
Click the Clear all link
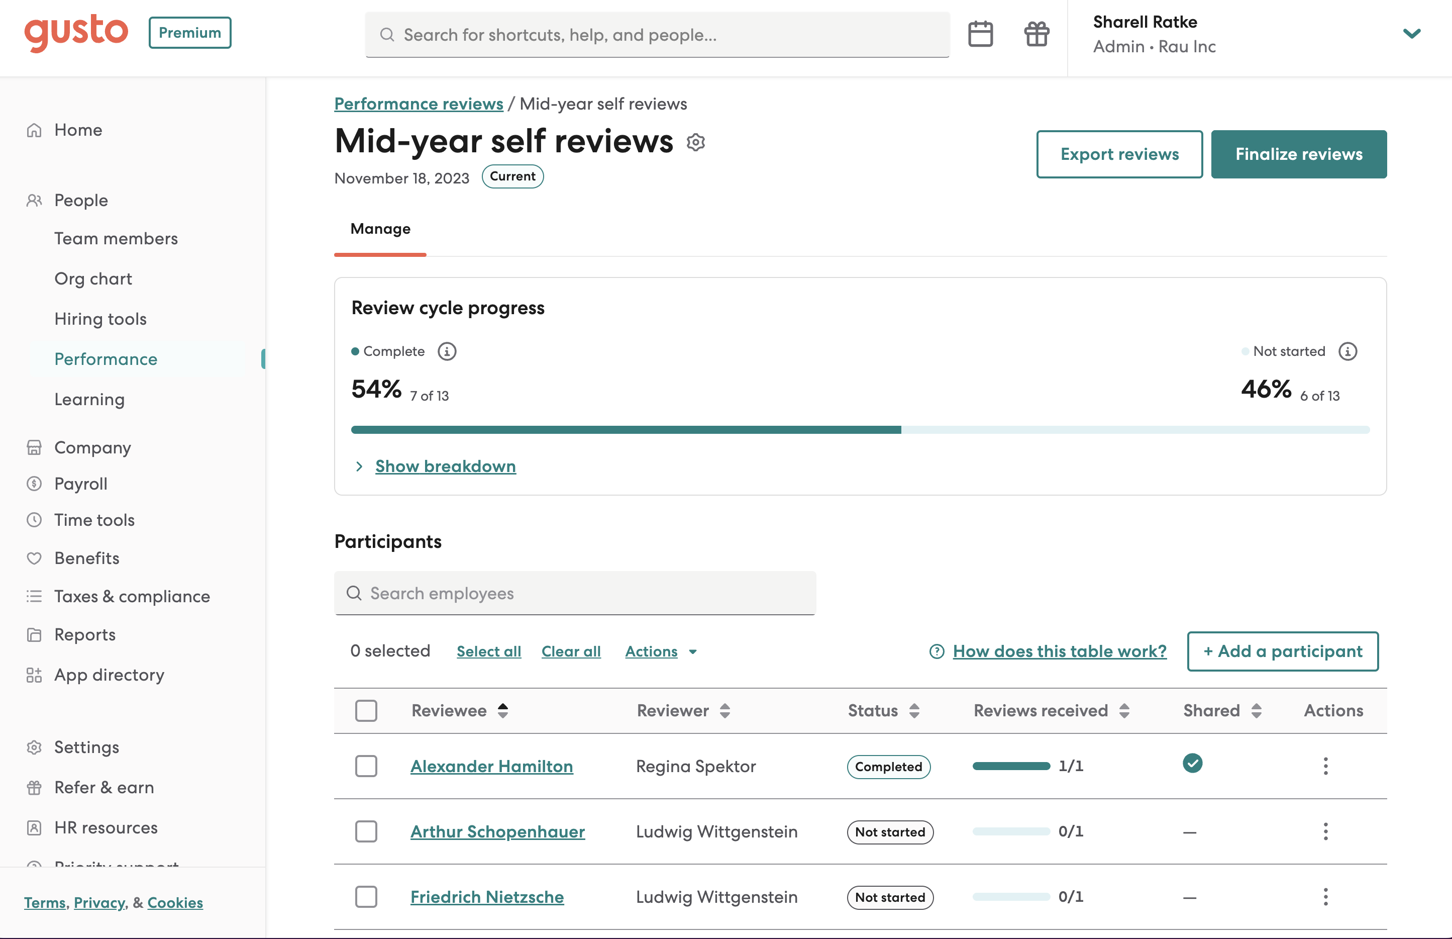[571, 652]
